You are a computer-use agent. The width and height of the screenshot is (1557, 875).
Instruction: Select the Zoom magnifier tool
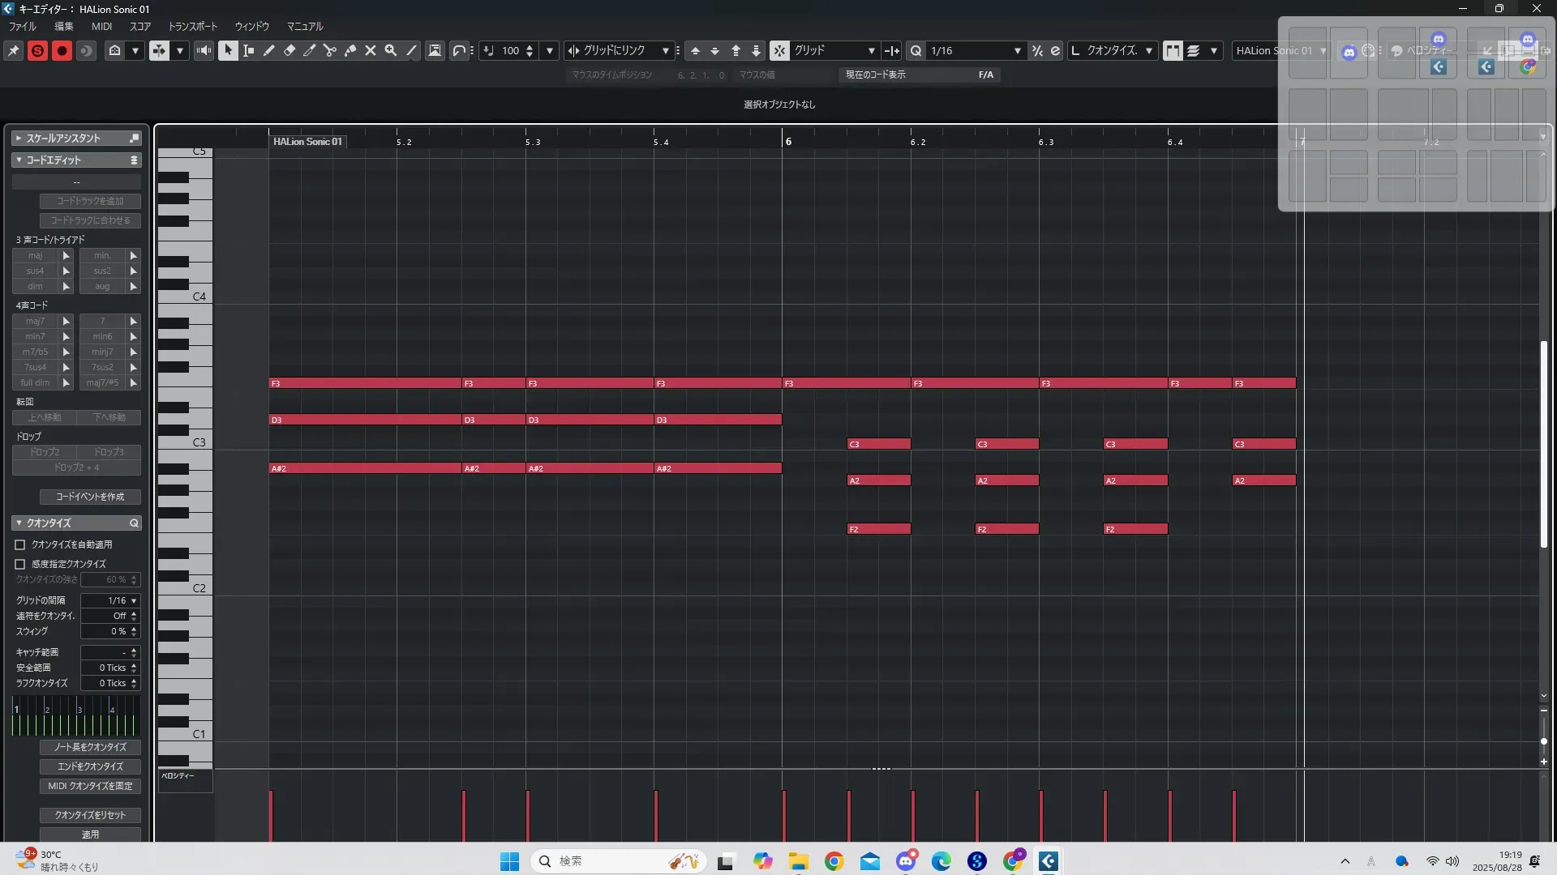coord(391,50)
